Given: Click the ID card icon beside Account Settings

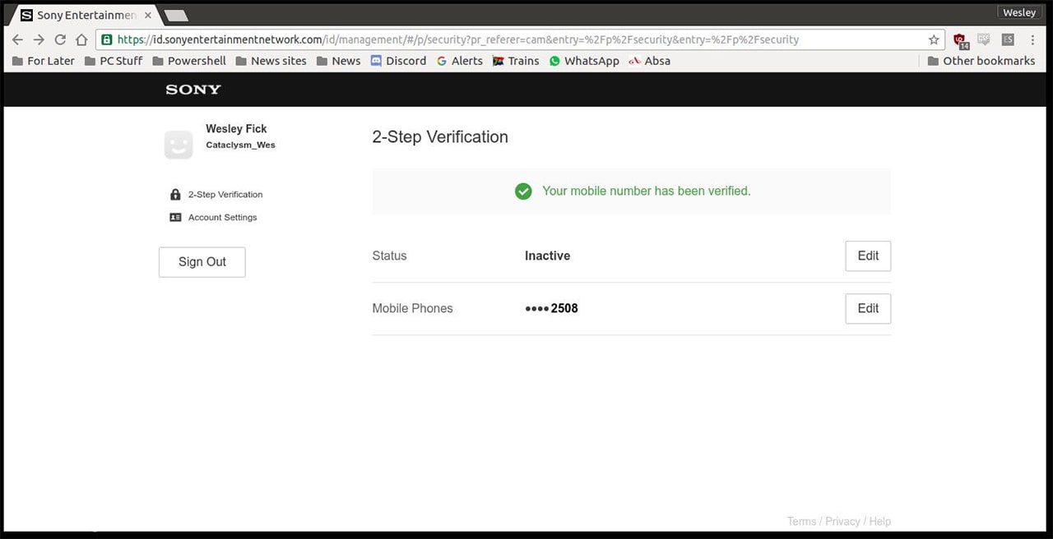Looking at the screenshot, I should point(175,218).
